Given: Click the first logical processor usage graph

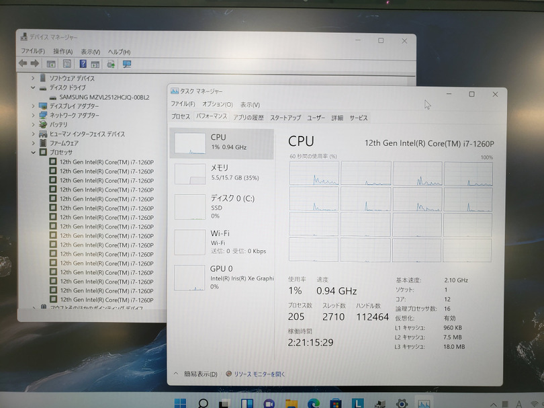Looking at the screenshot, I should click(x=314, y=173).
